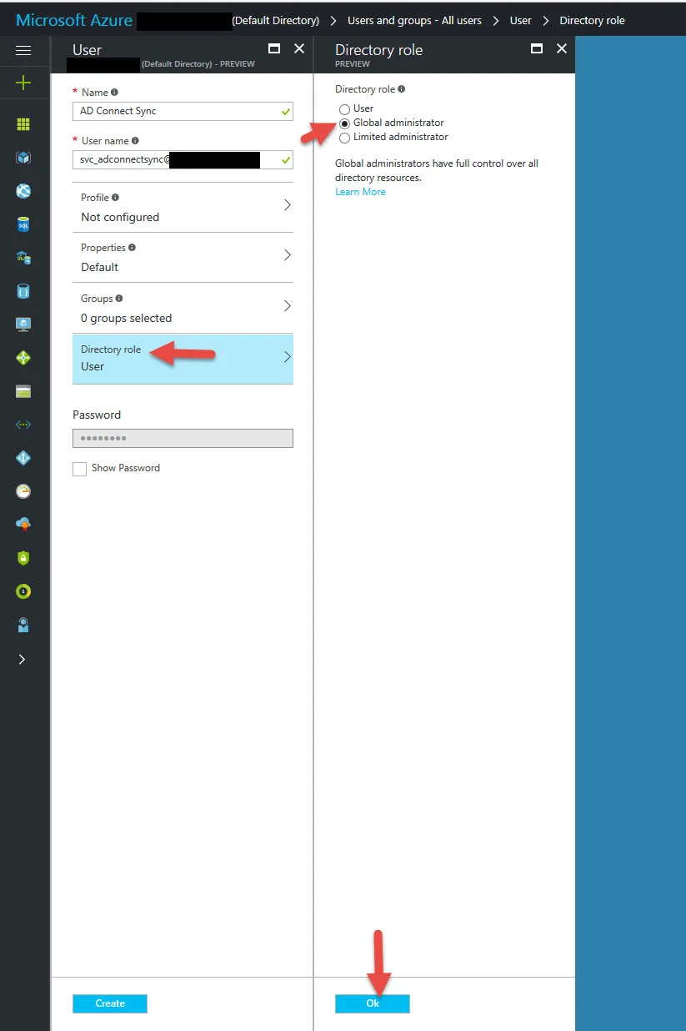Image resolution: width=686 pixels, height=1031 pixels.
Task: Open Security Center green shield icon
Action: (x=23, y=558)
